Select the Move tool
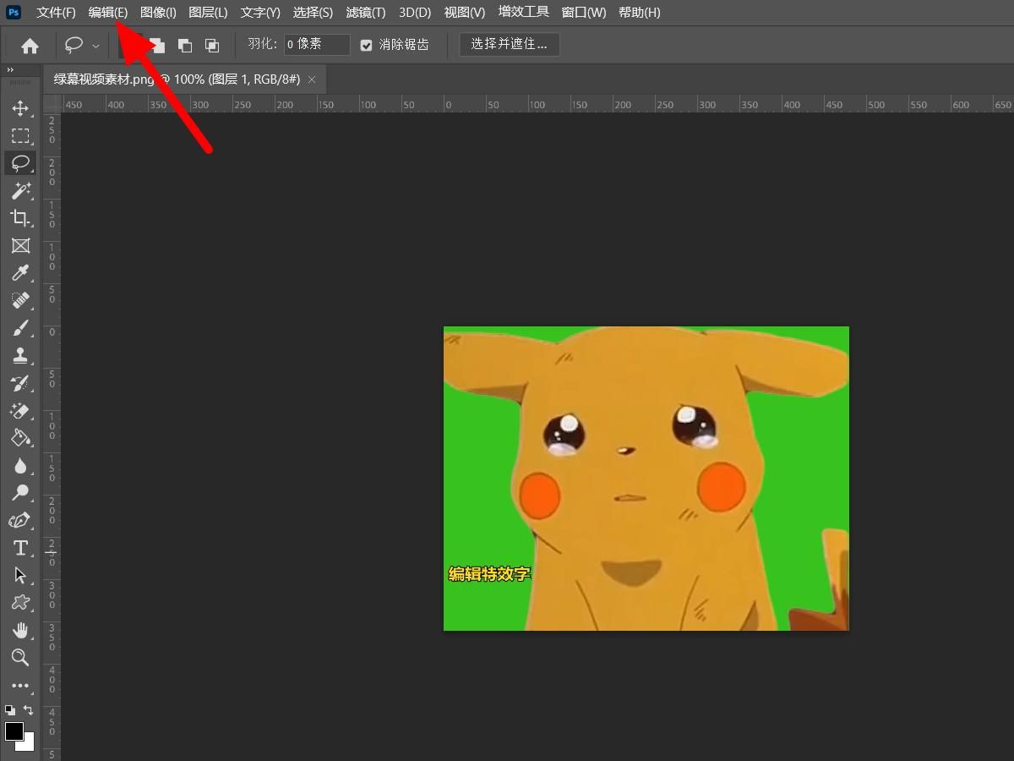Viewport: 1014px width, 761px height. (x=21, y=107)
